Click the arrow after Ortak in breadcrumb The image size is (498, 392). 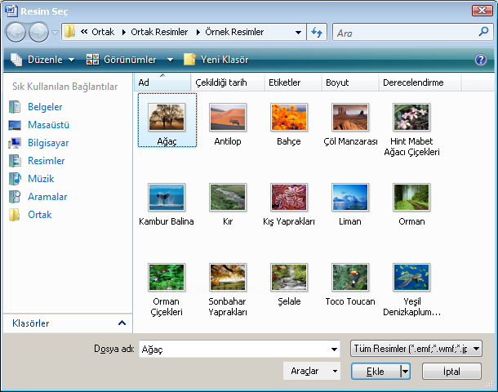[123, 32]
